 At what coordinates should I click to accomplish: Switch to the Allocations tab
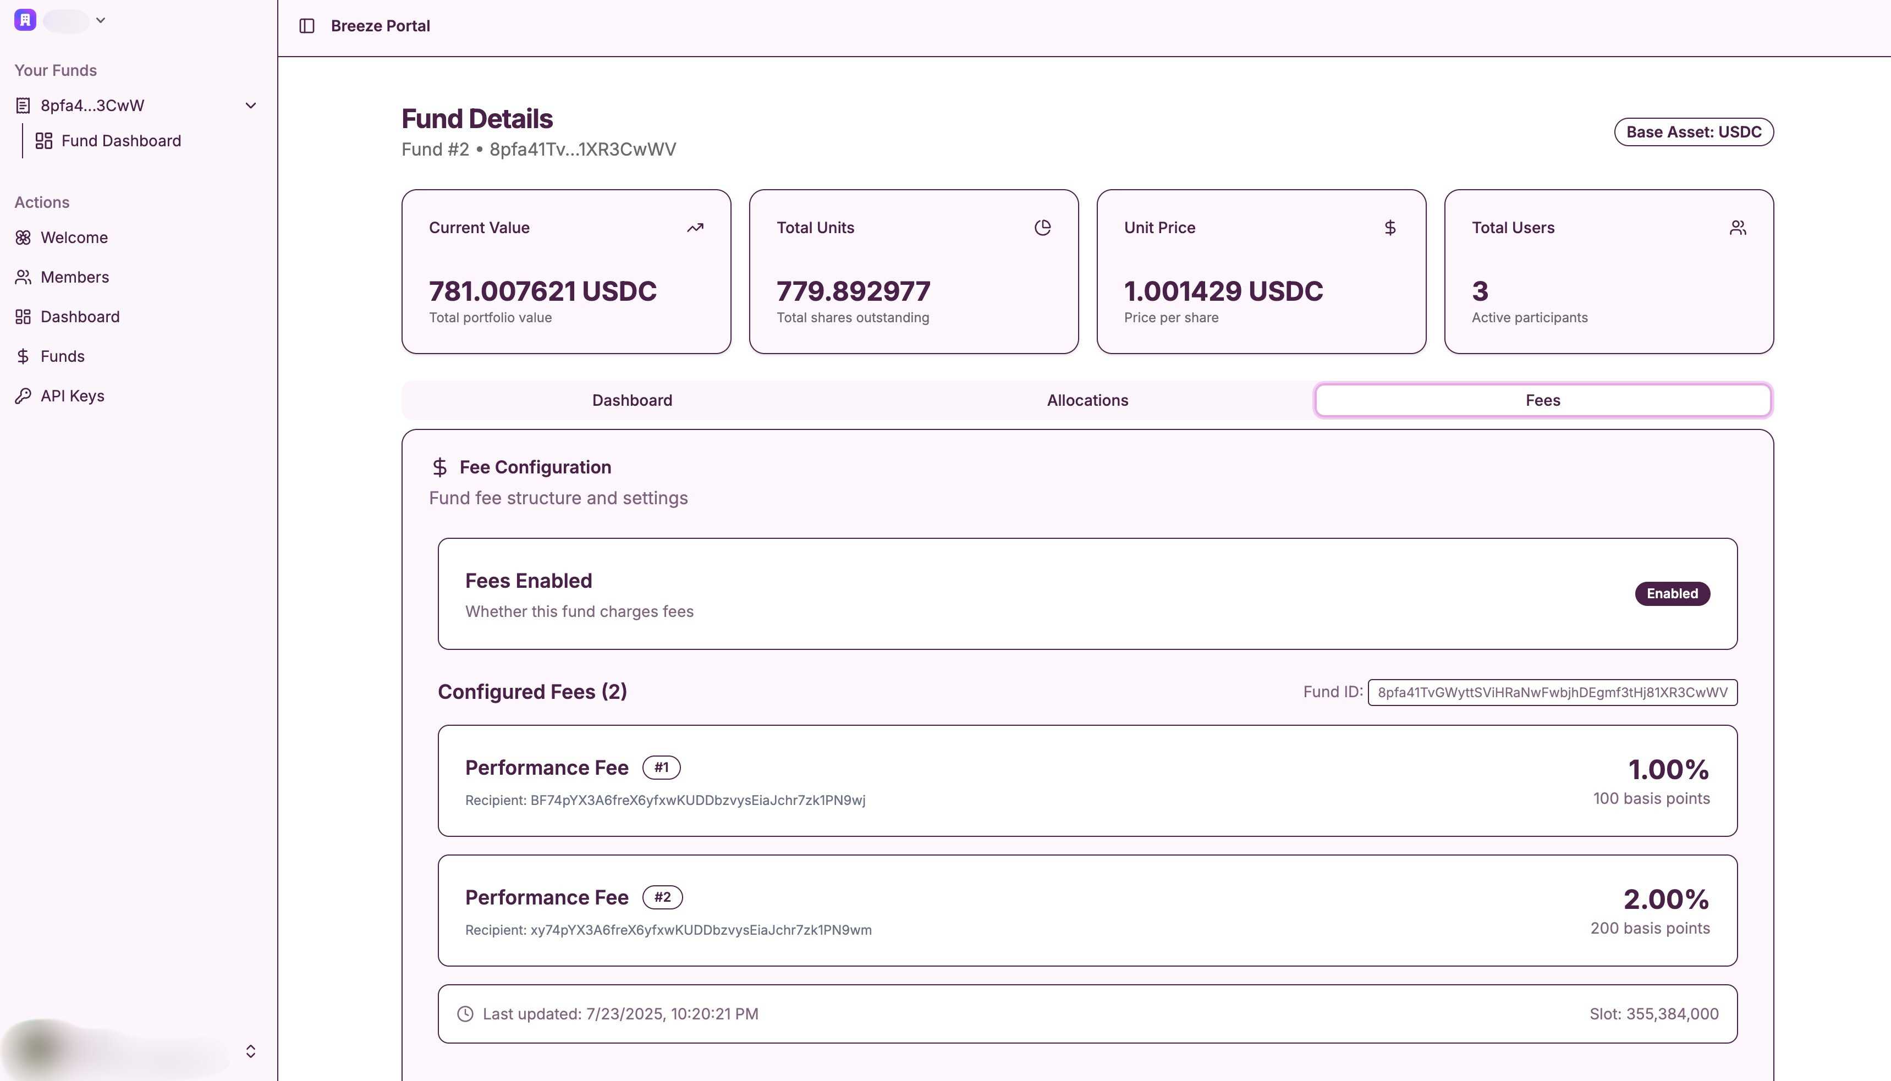[1087, 399]
